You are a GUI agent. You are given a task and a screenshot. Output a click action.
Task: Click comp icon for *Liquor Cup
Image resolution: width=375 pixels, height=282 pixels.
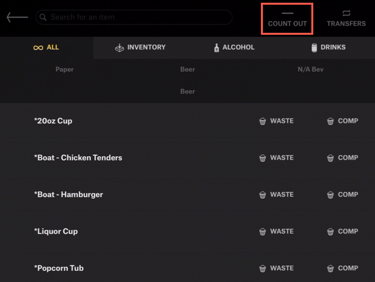pyautogui.click(x=330, y=232)
